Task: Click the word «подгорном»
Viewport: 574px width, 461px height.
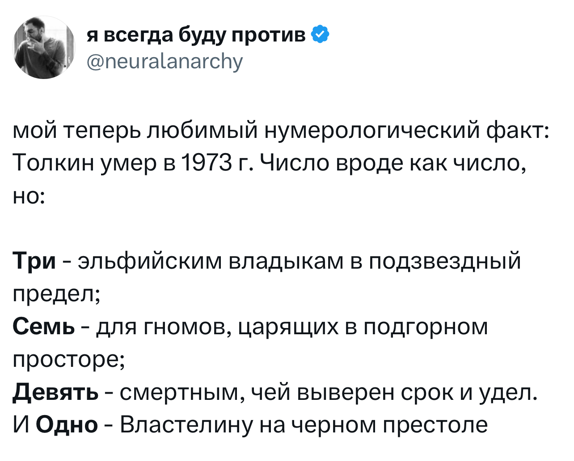Action: [425, 327]
